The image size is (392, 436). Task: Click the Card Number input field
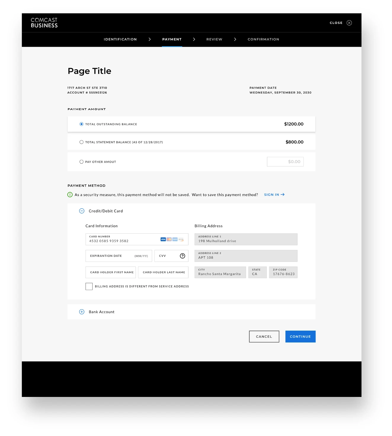coord(137,239)
